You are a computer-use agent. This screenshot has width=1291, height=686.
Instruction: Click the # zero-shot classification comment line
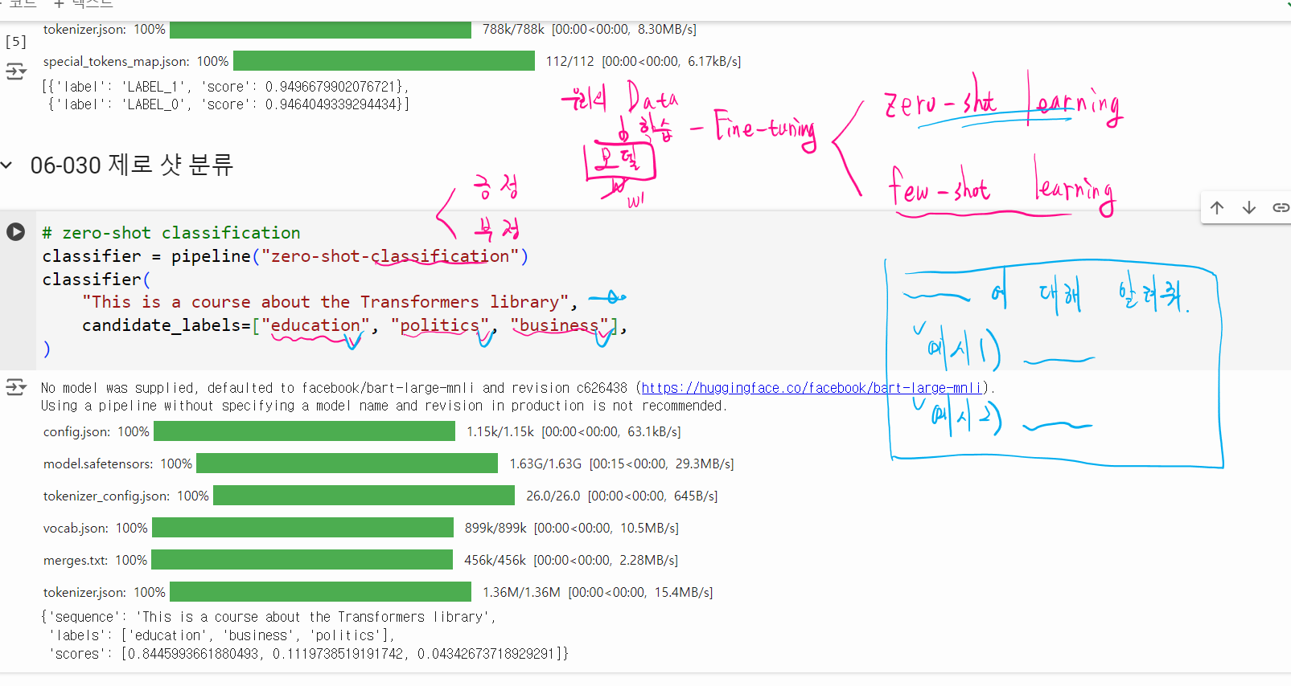171,233
